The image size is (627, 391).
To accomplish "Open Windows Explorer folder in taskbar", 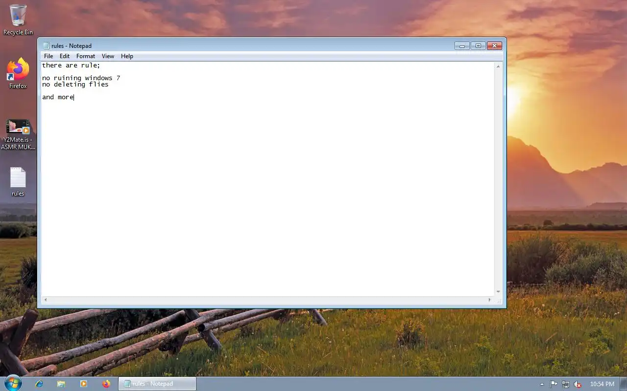I will 61,384.
